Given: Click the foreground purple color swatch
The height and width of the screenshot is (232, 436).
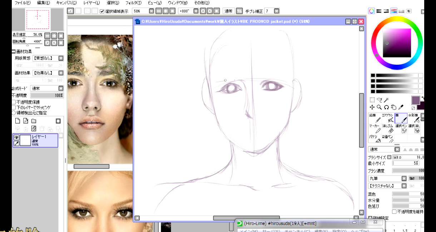Looking at the screenshot, I should (x=416, y=100).
